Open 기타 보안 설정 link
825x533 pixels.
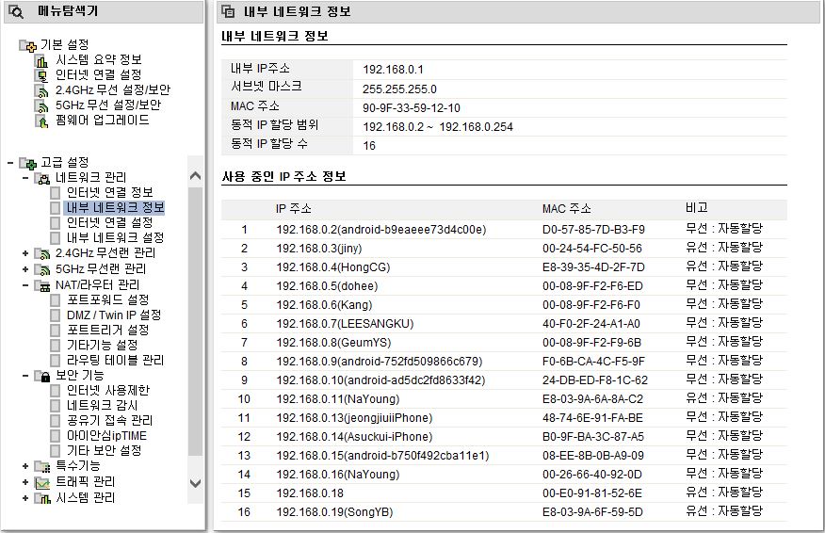105,451
